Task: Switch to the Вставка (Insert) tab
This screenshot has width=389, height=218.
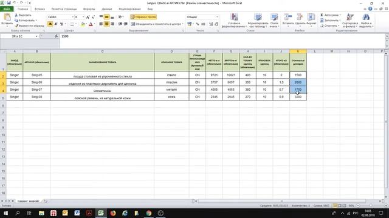Action: coord(40,9)
